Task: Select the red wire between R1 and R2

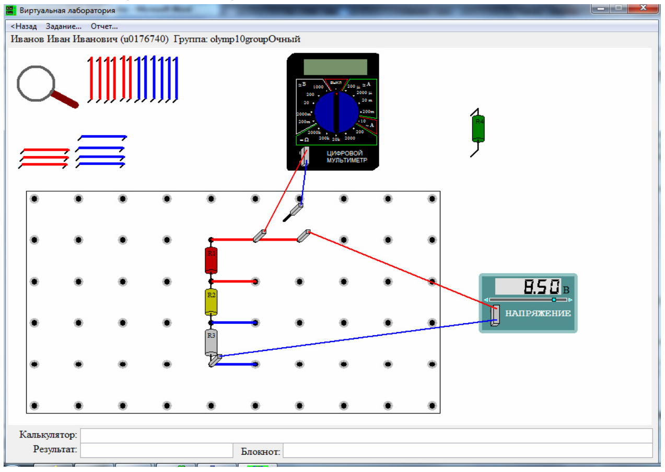Action: [x=233, y=281]
